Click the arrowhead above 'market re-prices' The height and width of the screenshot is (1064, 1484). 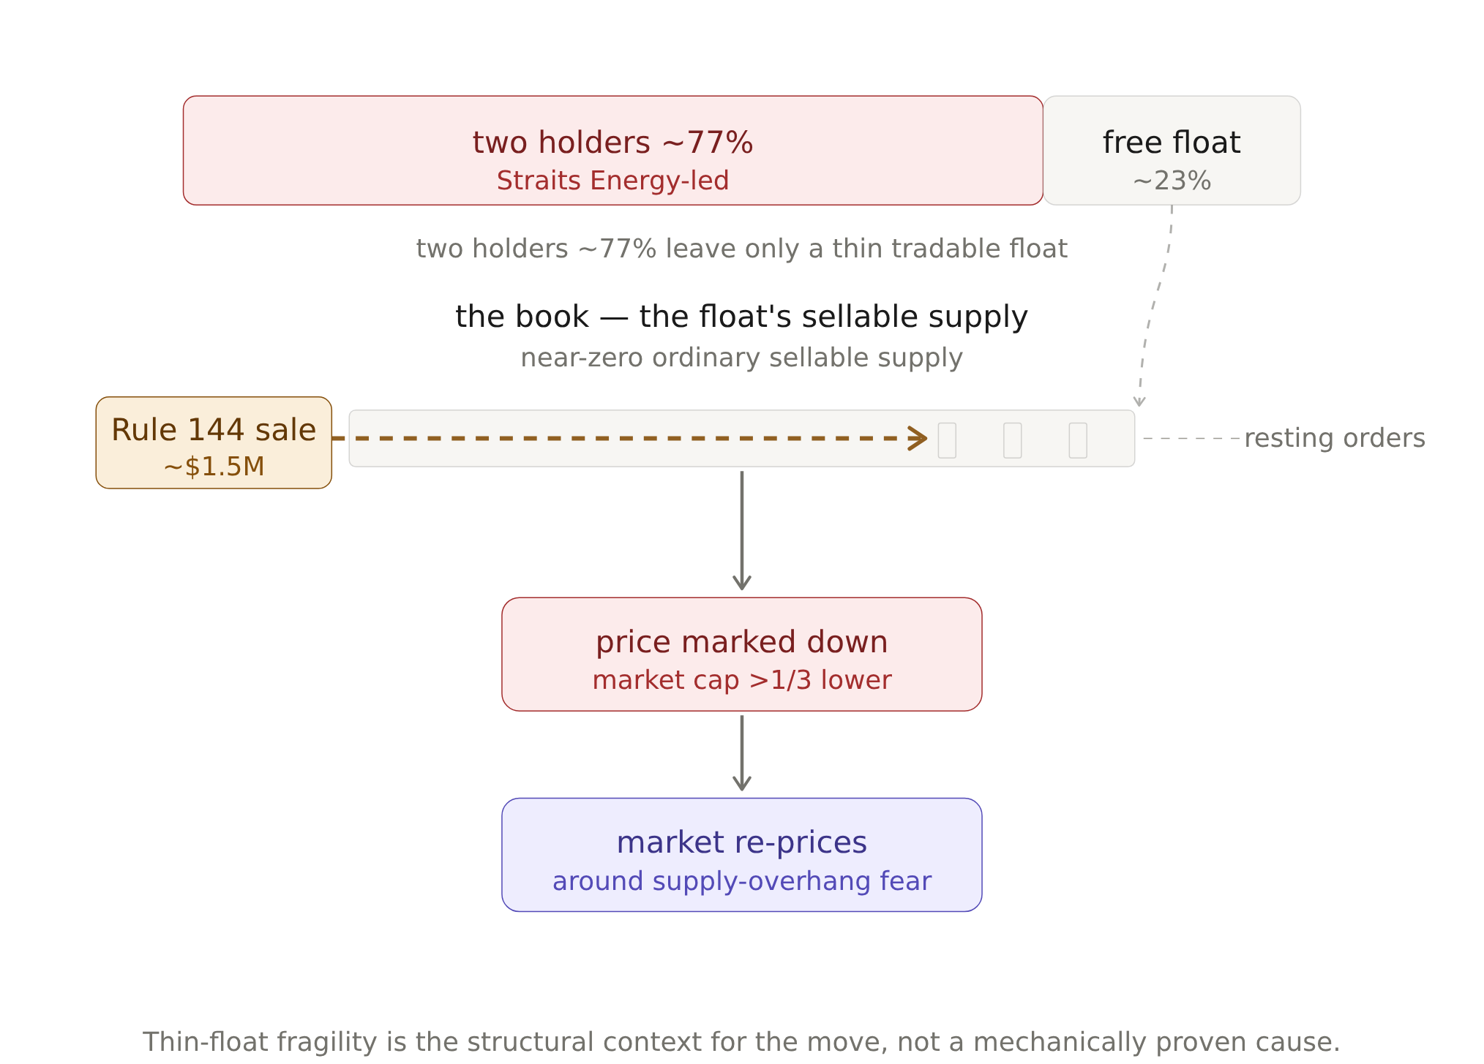pos(741,782)
